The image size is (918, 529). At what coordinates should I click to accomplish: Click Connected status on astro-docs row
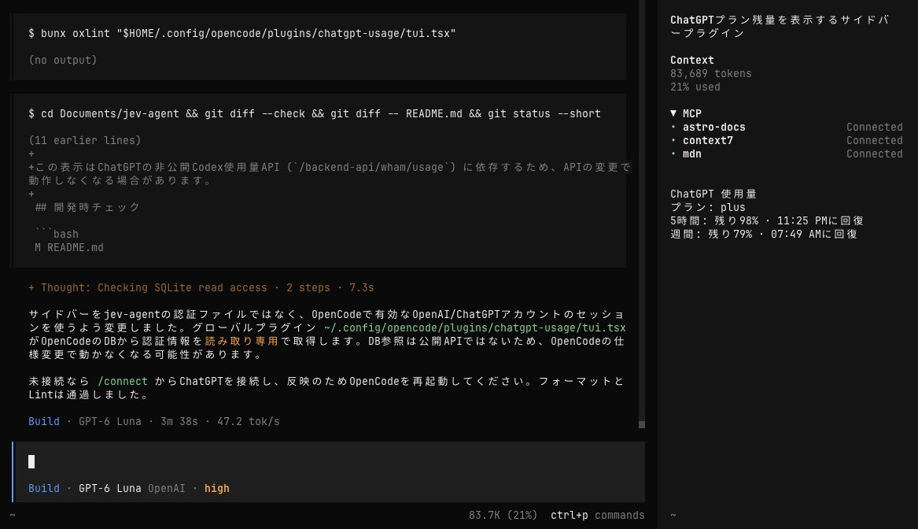[x=874, y=127]
